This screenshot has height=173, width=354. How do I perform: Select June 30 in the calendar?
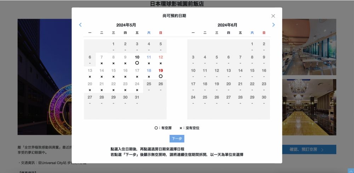tap(264, 100)
